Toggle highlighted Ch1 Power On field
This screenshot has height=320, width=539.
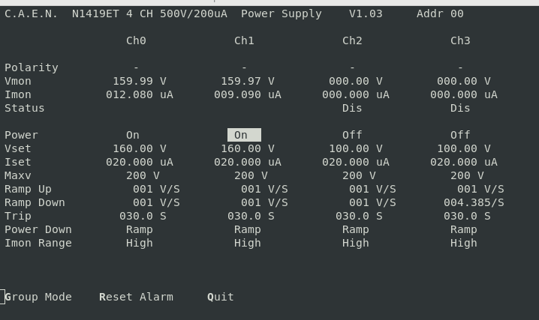[x=244, y=135]
